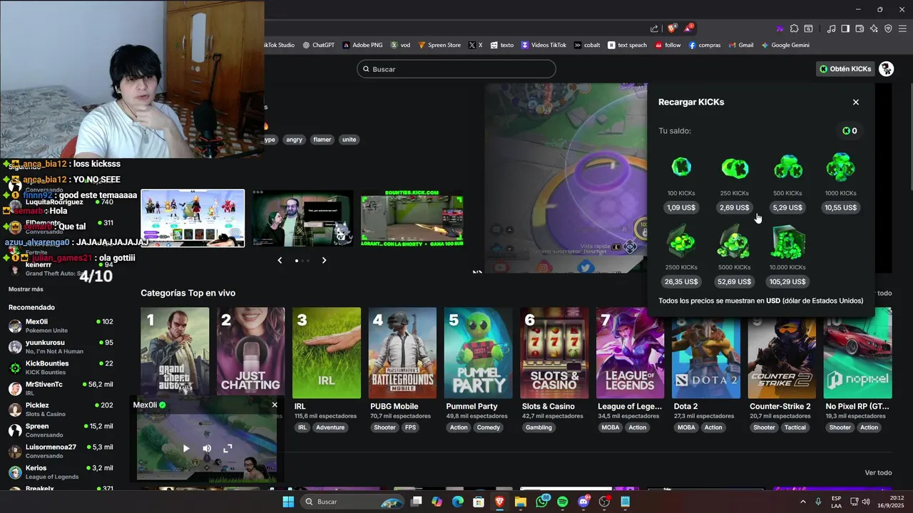Mute the MexOli mini player volume
The height and width of the screenshot is (513, 913).
tap(207, 448)
